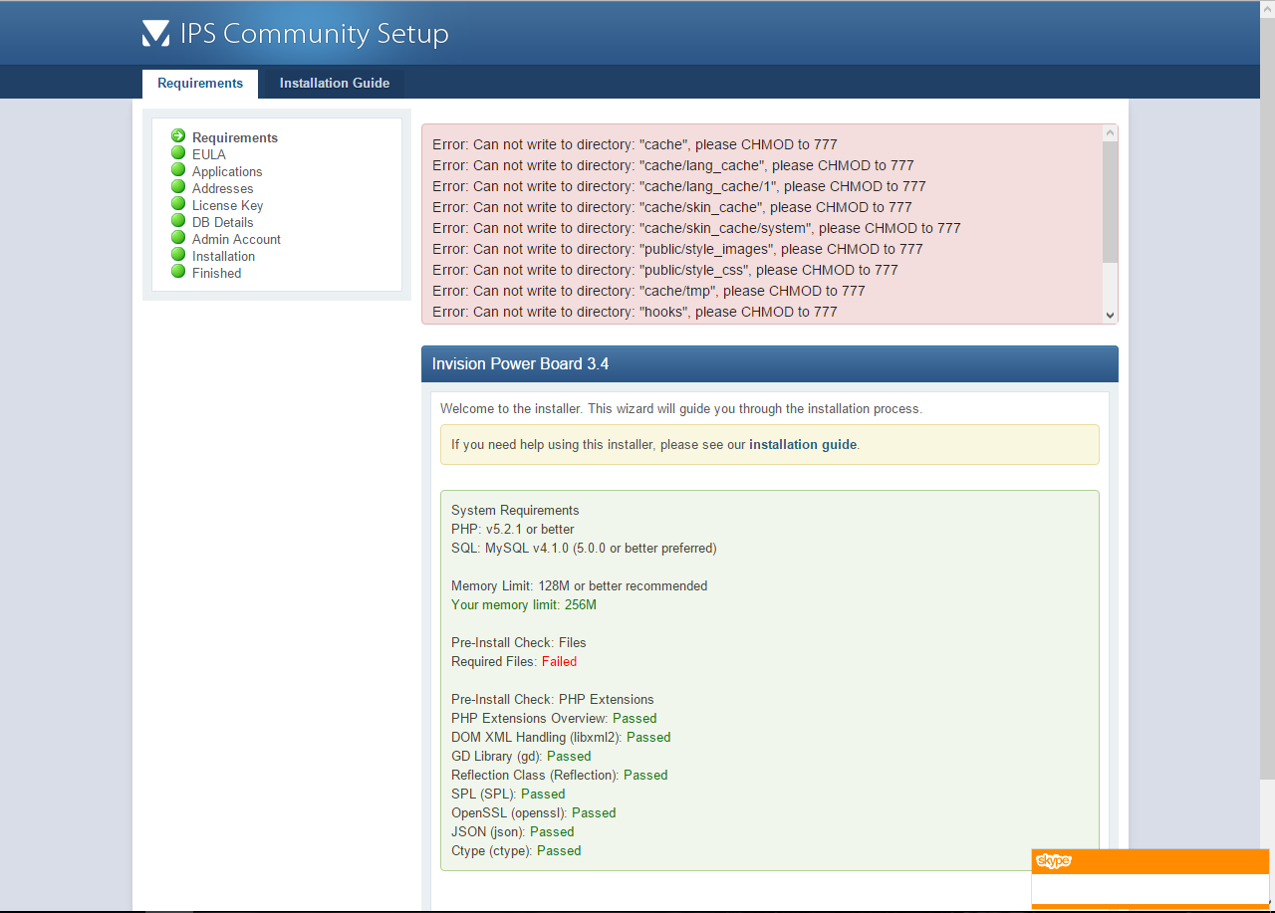Click the green bullet beside Finished

(178, 272)
